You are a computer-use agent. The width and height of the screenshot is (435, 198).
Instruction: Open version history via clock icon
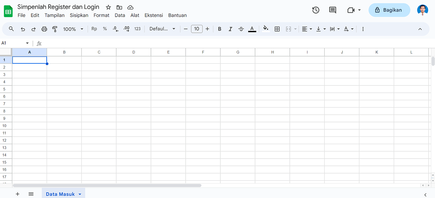coord(316,10)
